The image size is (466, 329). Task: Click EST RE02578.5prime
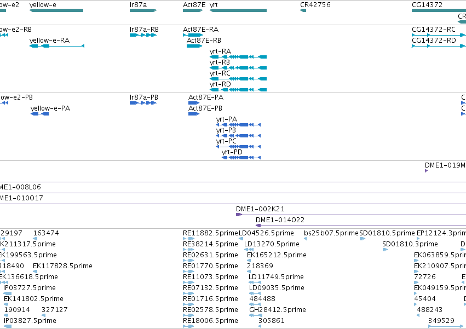[210, 310]
